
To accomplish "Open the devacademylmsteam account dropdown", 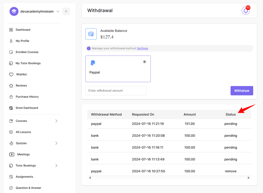I will (58, 12).
